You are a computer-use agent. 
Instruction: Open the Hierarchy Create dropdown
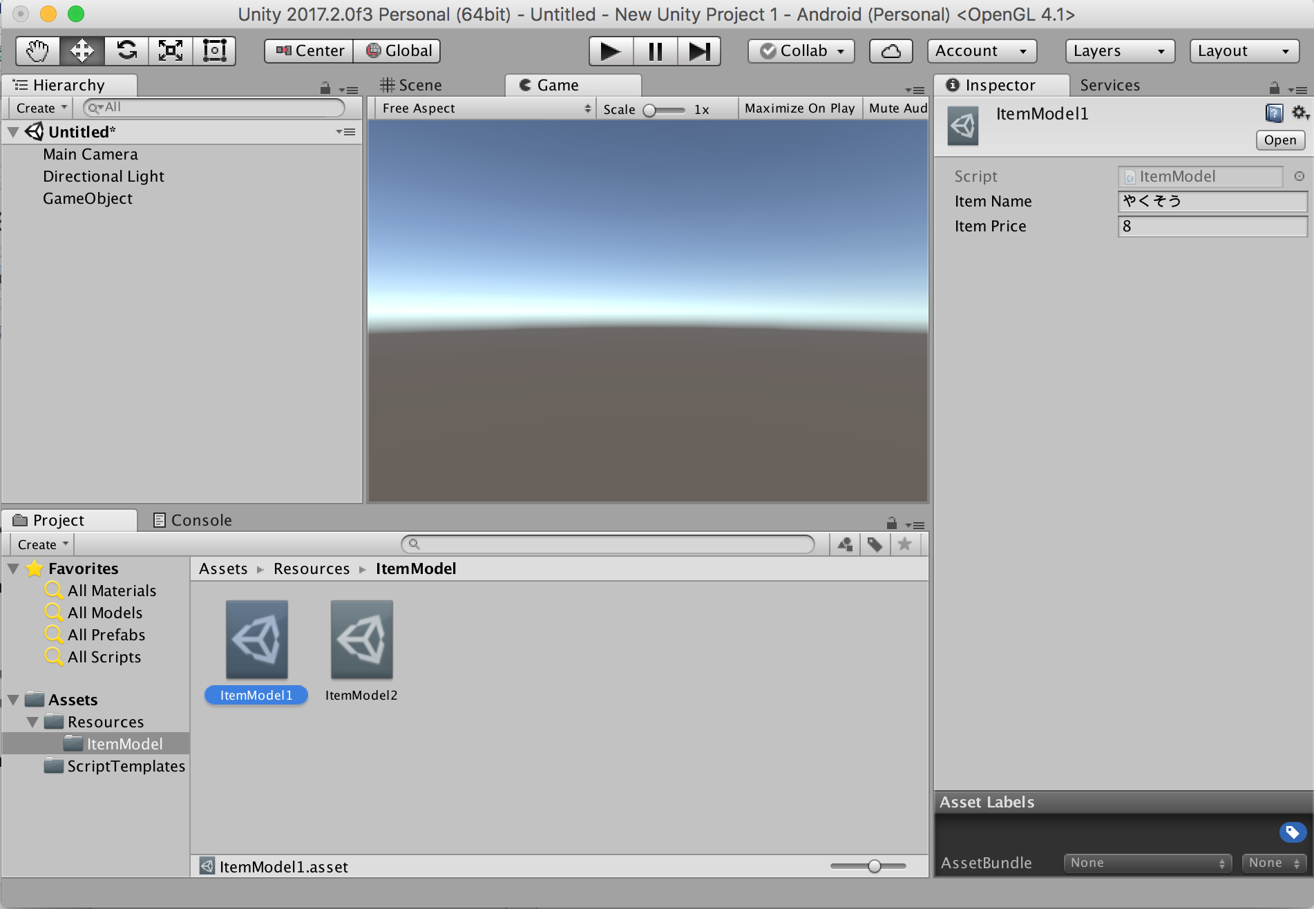coord(41,108)
